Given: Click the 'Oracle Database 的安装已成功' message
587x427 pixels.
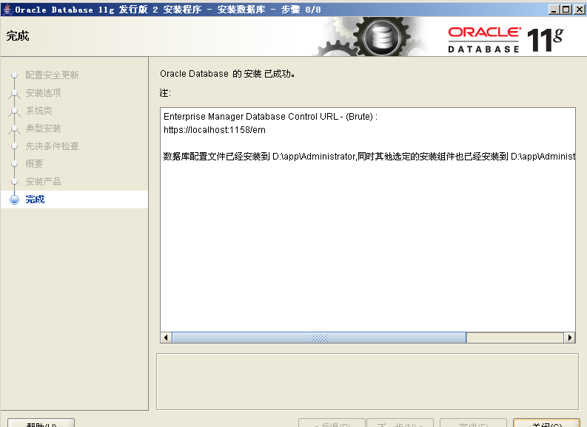Looking at the screenshot, I should (x=227, y=74).
